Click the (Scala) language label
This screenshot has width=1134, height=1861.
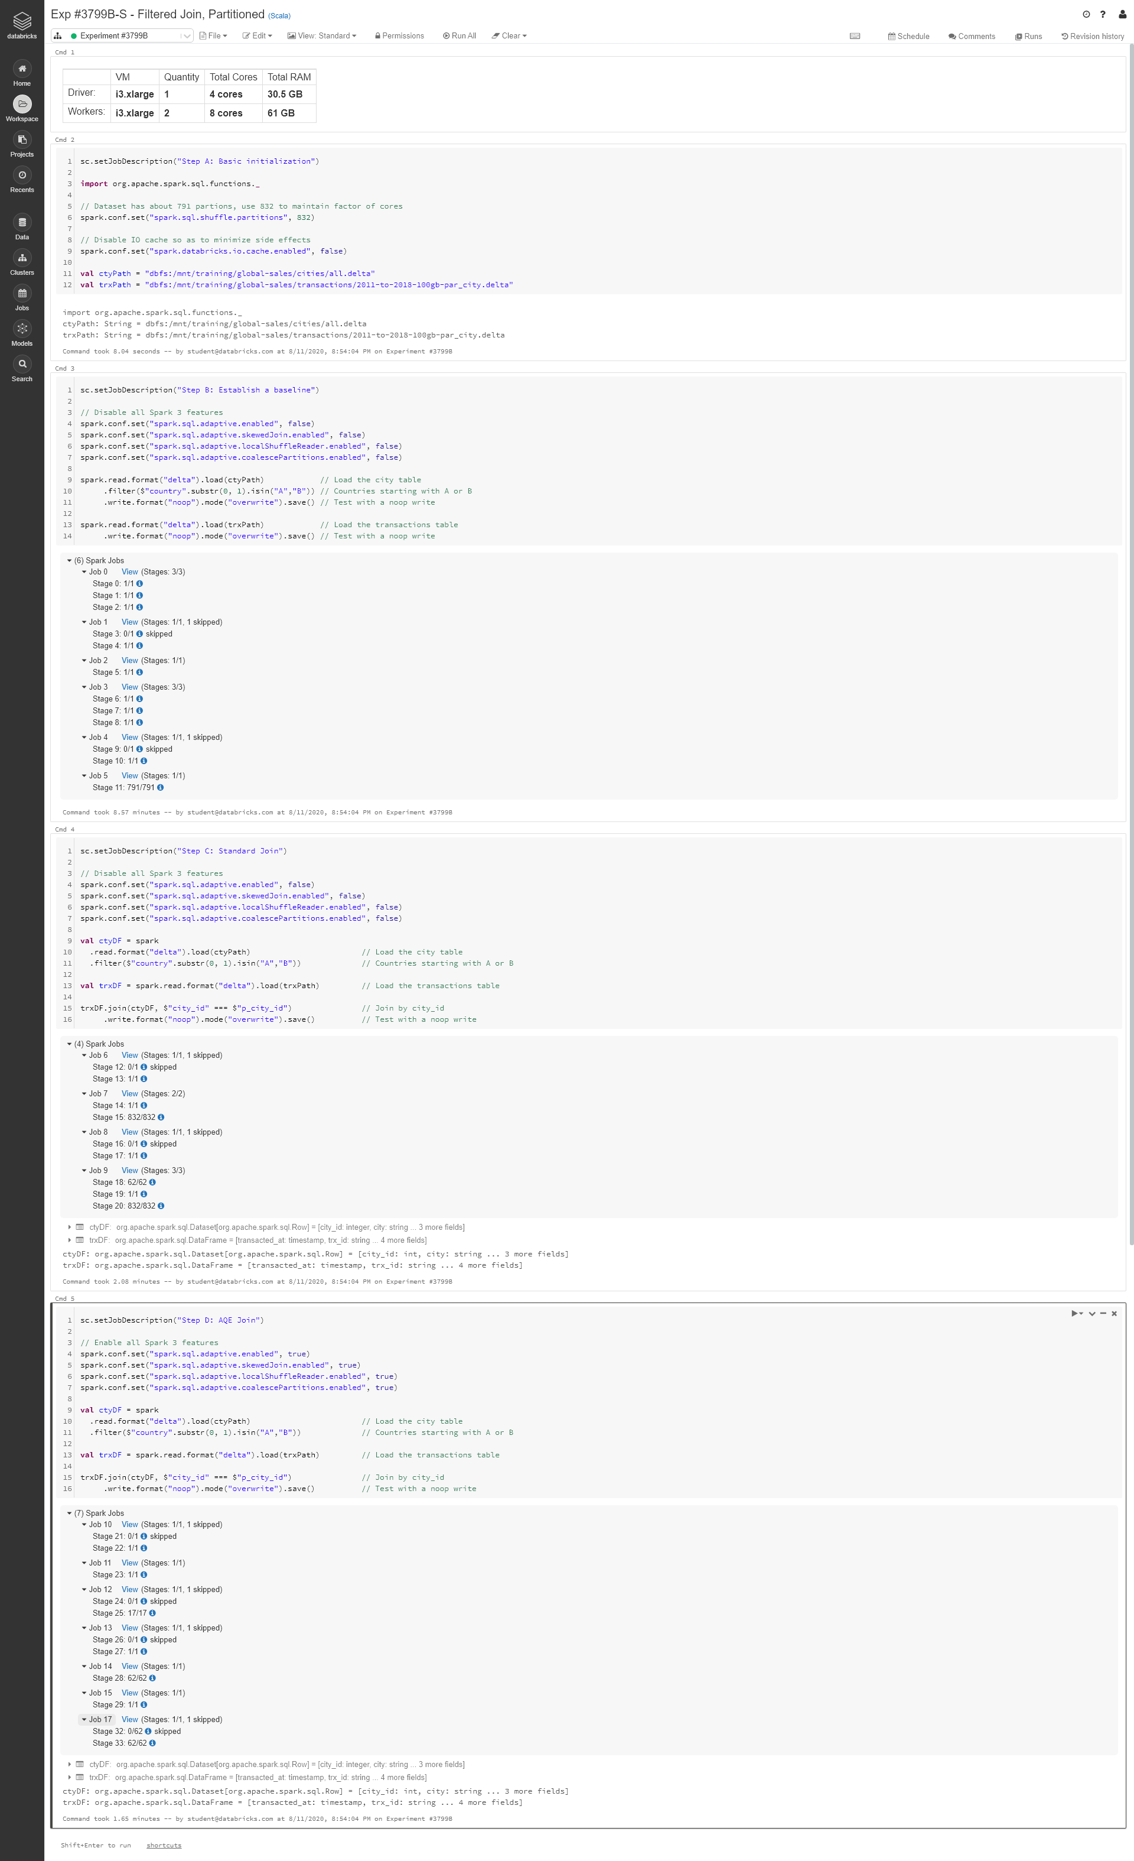click(x=279, y=16)
